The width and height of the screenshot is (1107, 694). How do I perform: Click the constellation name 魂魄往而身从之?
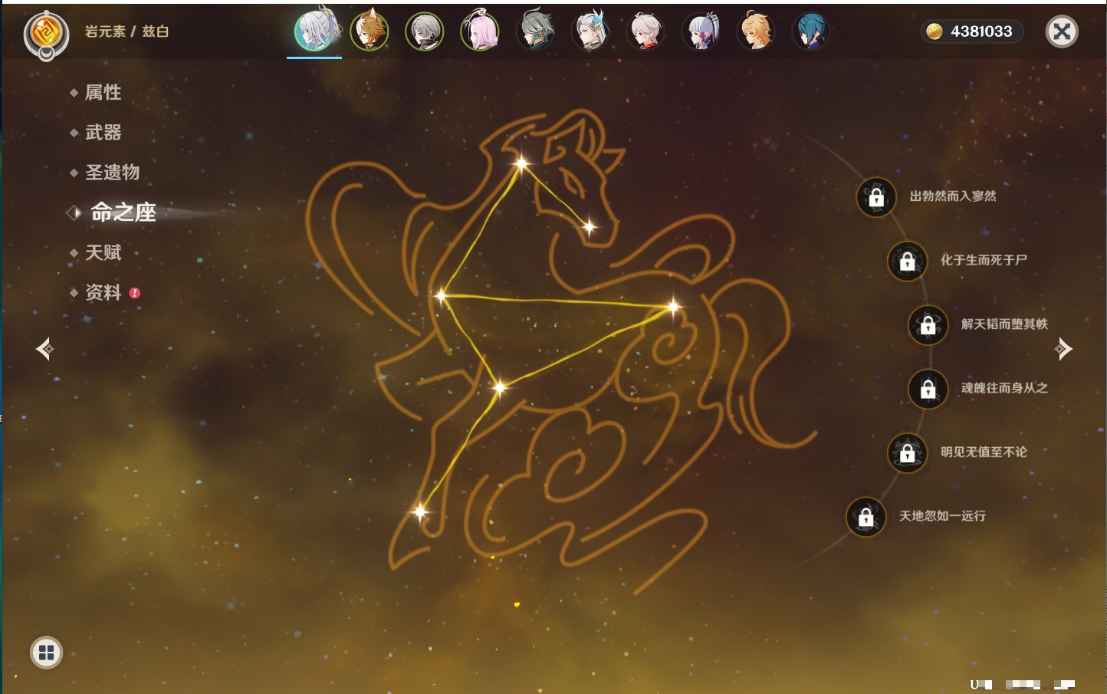1004,388
